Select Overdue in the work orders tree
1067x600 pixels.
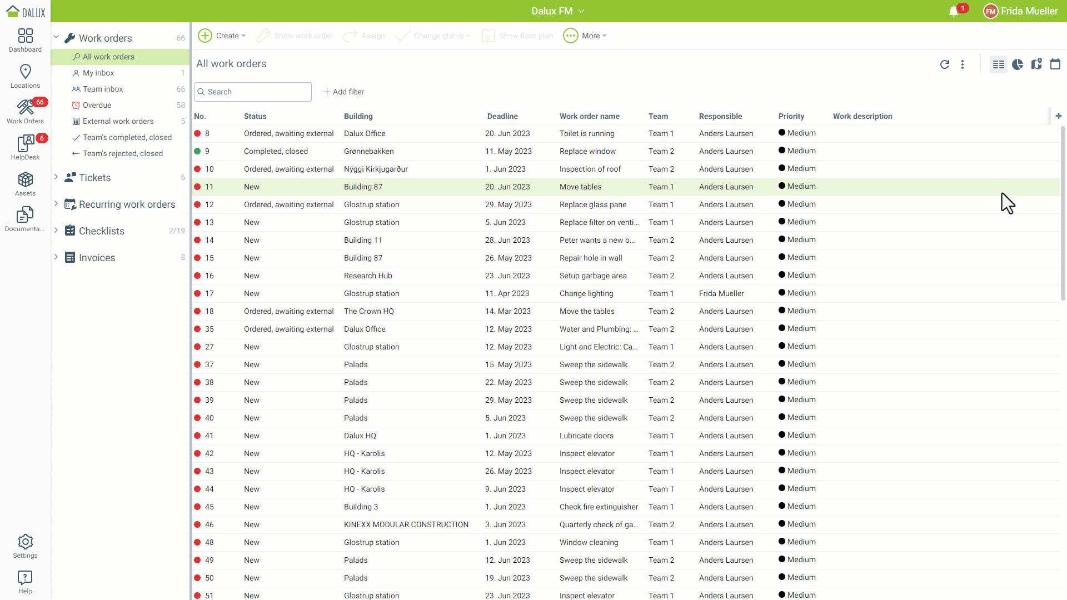point(97,105)
